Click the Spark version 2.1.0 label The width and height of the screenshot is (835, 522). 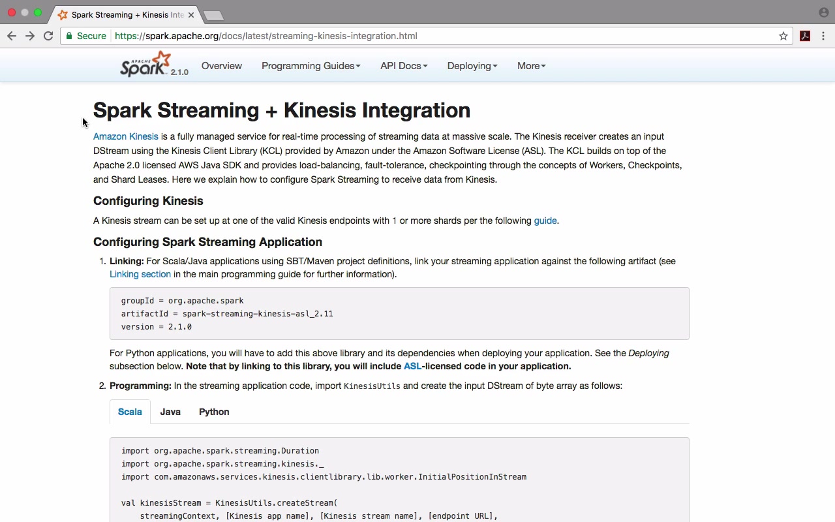coord(179,72)
